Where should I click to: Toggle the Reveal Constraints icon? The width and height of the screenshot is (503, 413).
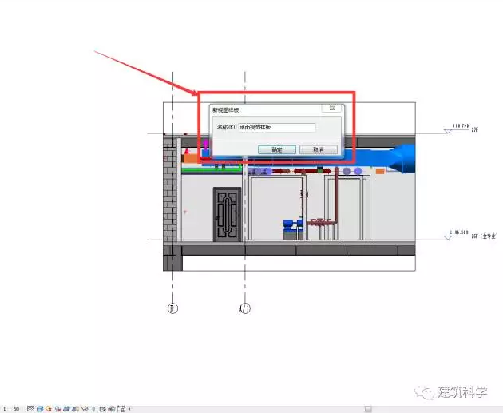point(121,409)
